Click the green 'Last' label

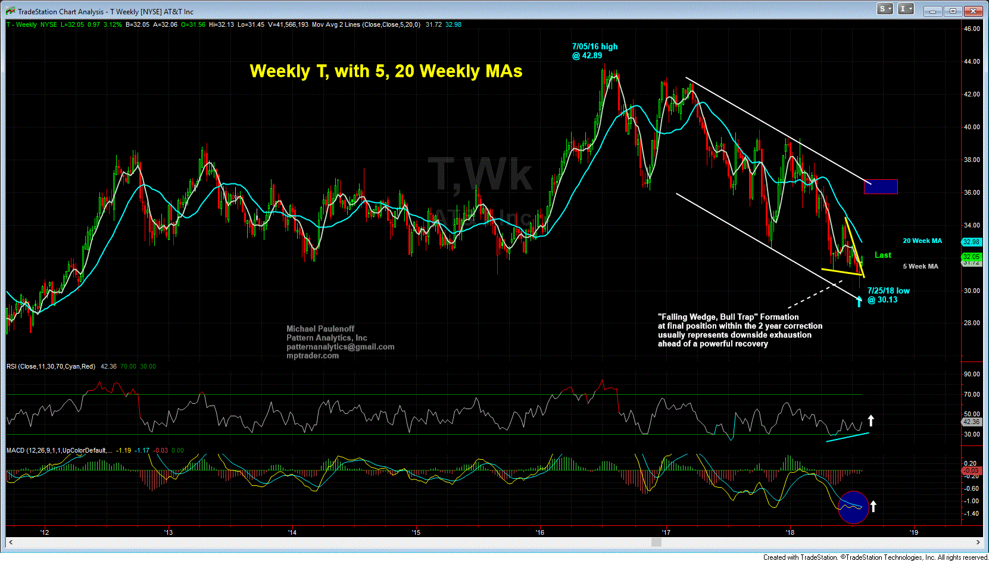pyautogui.click(x=883, y=255)
